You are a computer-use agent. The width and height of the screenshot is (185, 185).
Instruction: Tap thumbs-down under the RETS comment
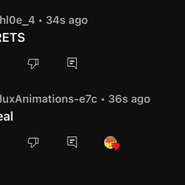pyautogui.click(x=33, y=63)
